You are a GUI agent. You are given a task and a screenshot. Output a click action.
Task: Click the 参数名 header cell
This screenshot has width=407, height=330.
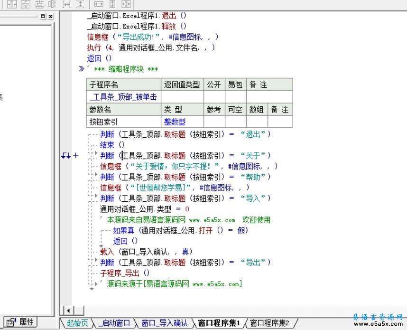click(124, 109)
